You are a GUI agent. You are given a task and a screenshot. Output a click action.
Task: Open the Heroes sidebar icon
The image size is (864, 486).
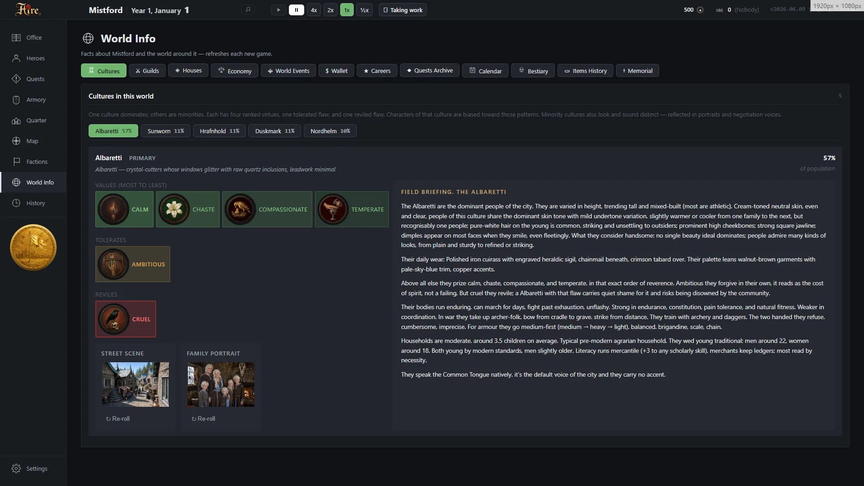[16, 58]
